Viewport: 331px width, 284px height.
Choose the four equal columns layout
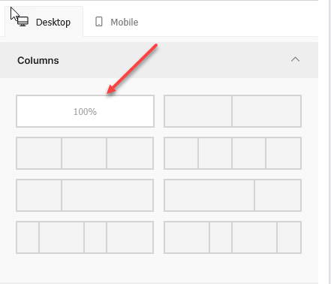(233, 153)
